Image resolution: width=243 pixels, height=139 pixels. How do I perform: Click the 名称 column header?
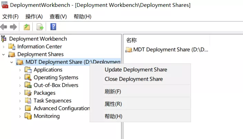(x=132, y=40)
